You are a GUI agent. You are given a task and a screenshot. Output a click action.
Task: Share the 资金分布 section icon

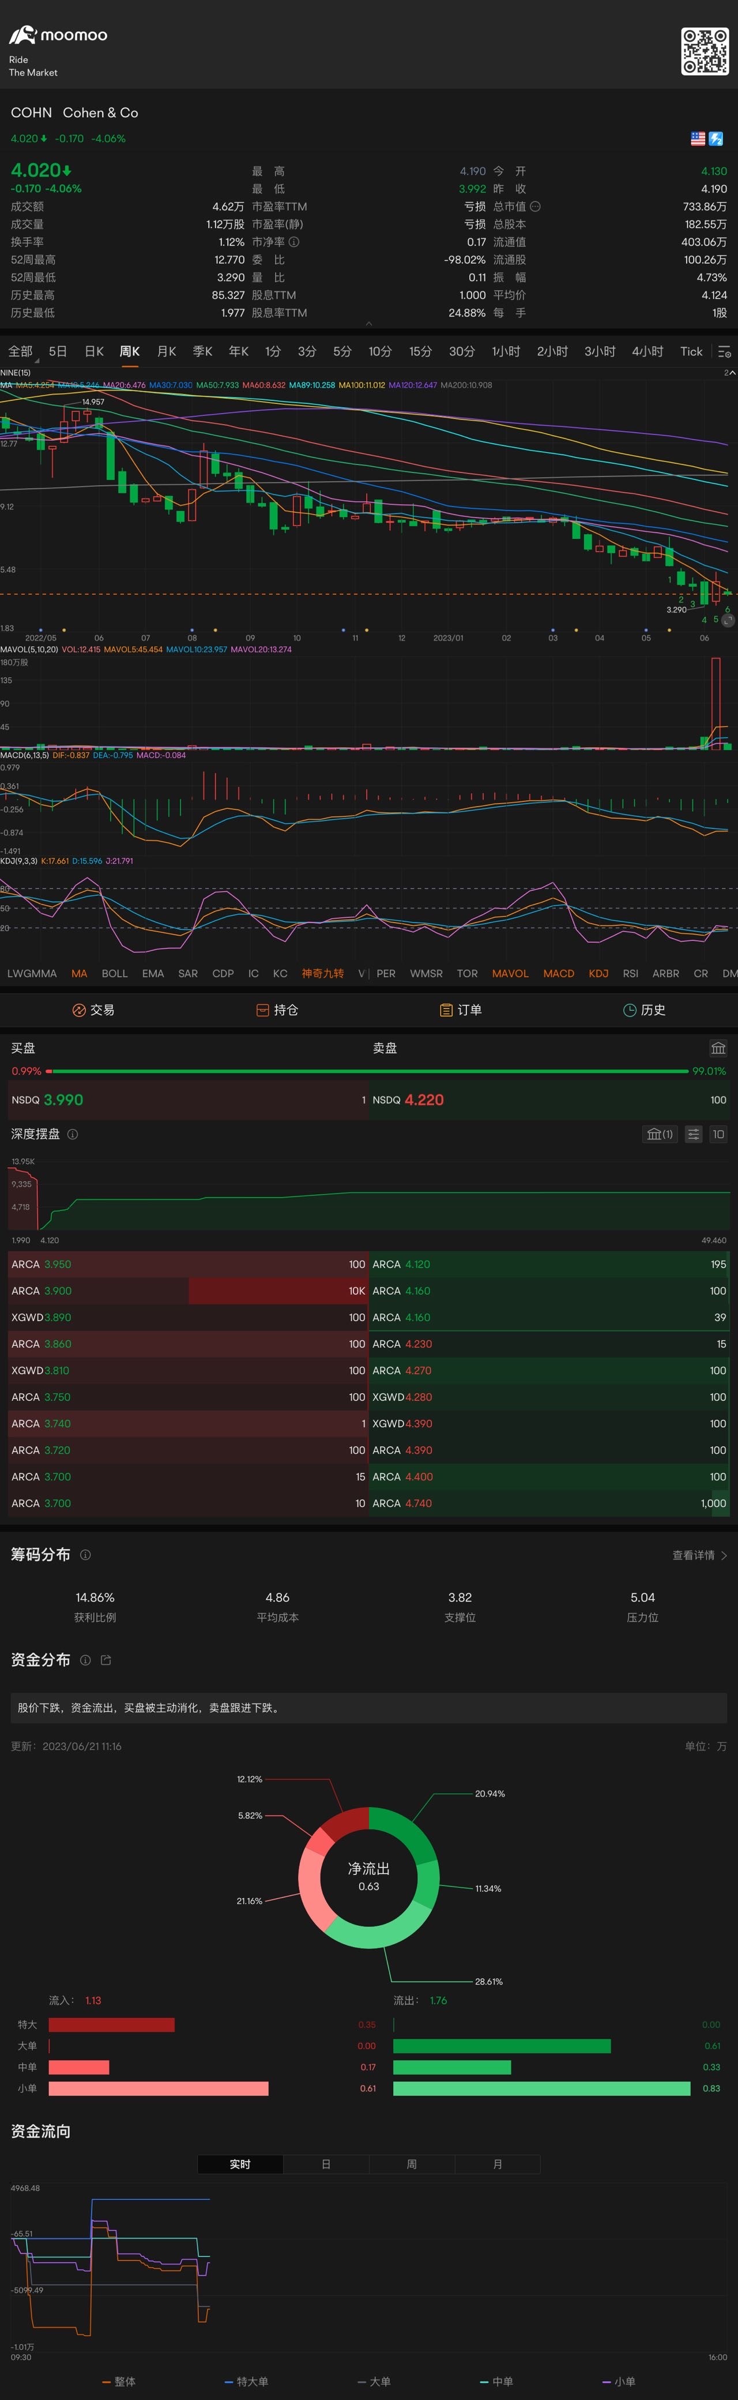(x=105, y=1660)
